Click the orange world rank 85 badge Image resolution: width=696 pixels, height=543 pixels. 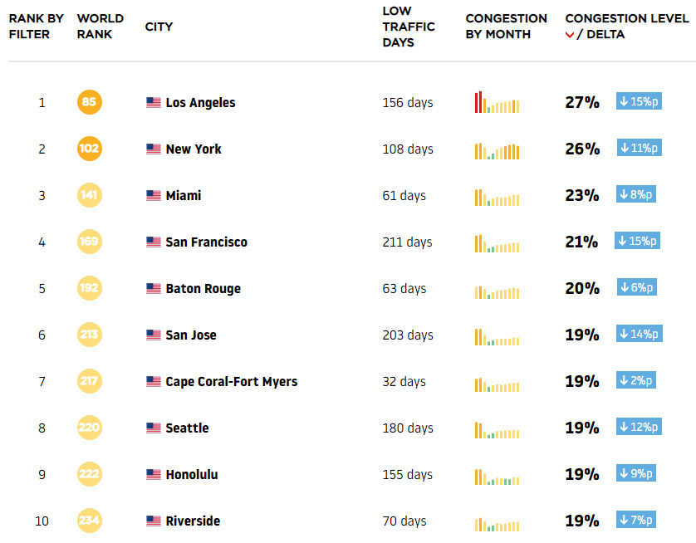pyautogui.click(x=89, y=103)
